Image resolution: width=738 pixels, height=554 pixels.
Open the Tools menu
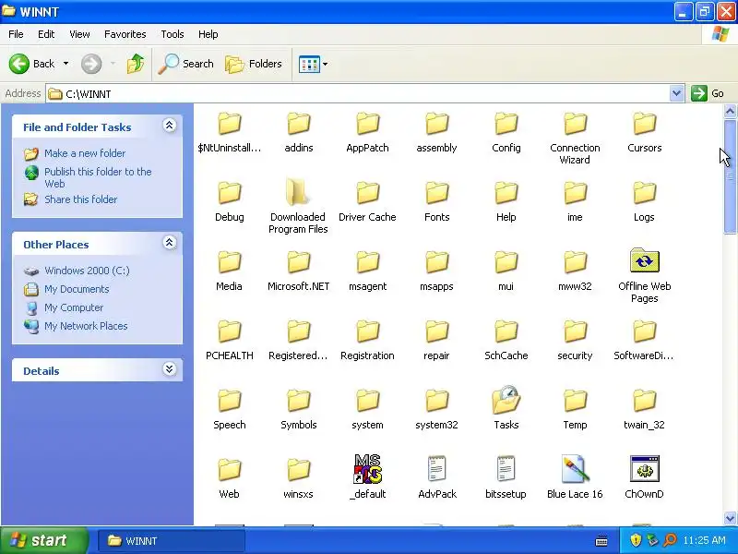[x=173, y=34]
